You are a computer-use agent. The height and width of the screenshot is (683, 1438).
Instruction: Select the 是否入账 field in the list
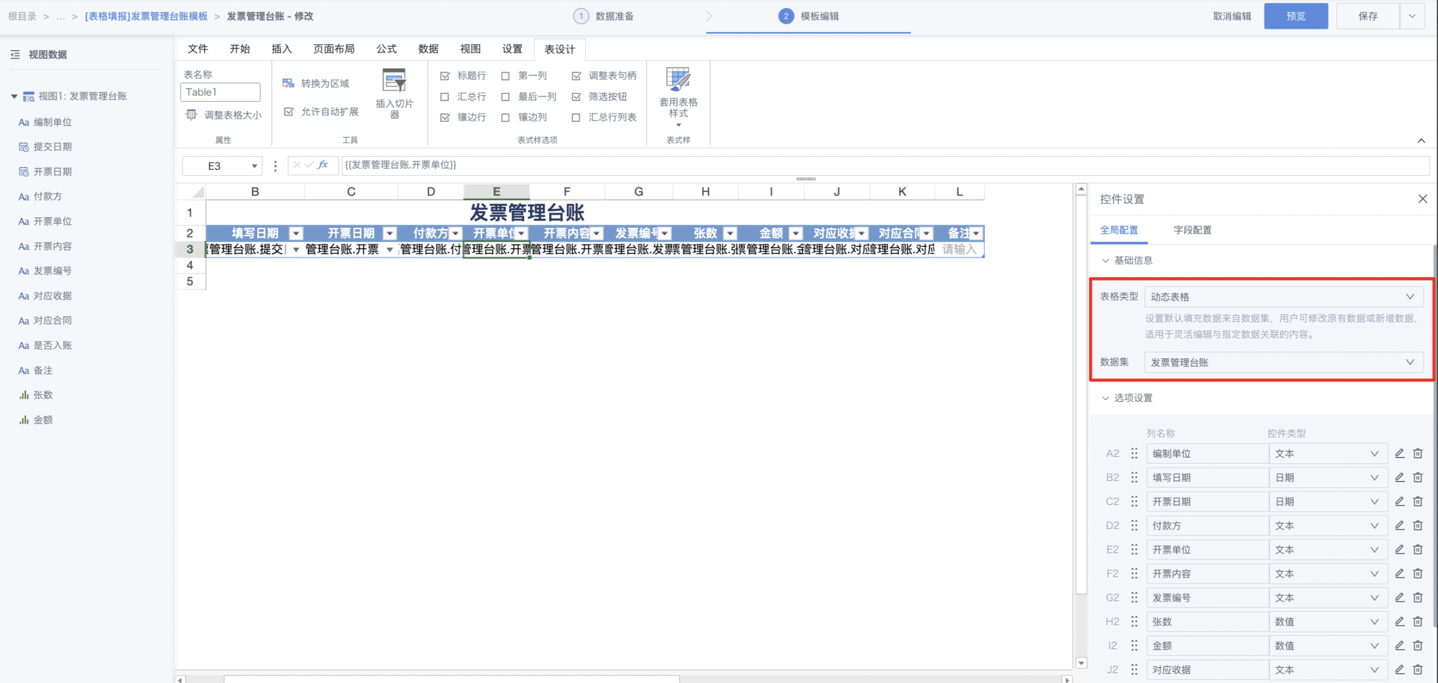coord(52,345)
